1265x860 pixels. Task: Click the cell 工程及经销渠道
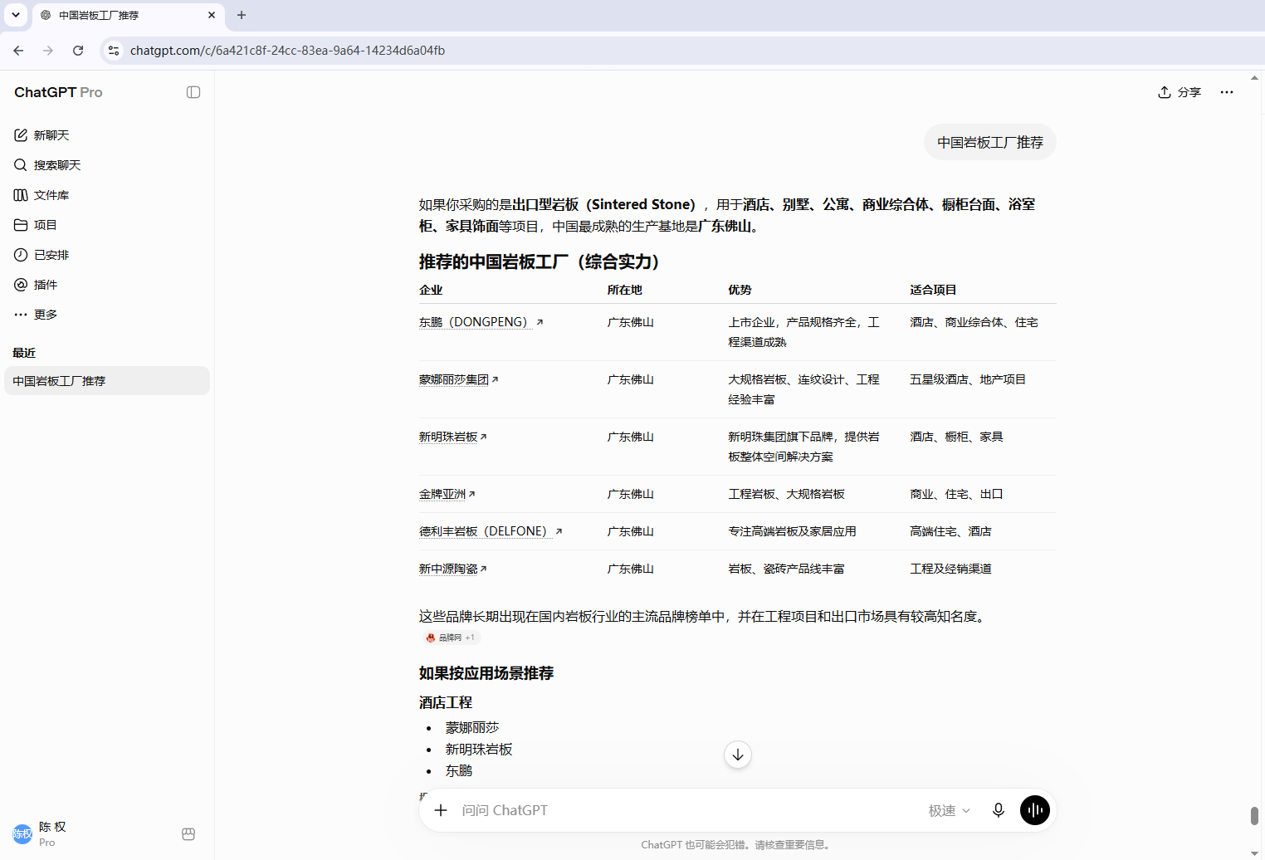(950, 569)
